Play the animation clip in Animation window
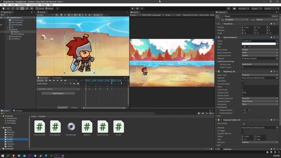281x158 pixels. coord(58,81)
